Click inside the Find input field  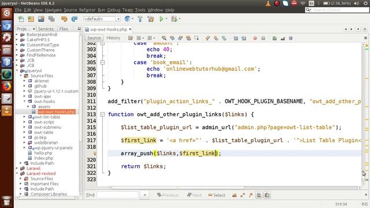117,195
